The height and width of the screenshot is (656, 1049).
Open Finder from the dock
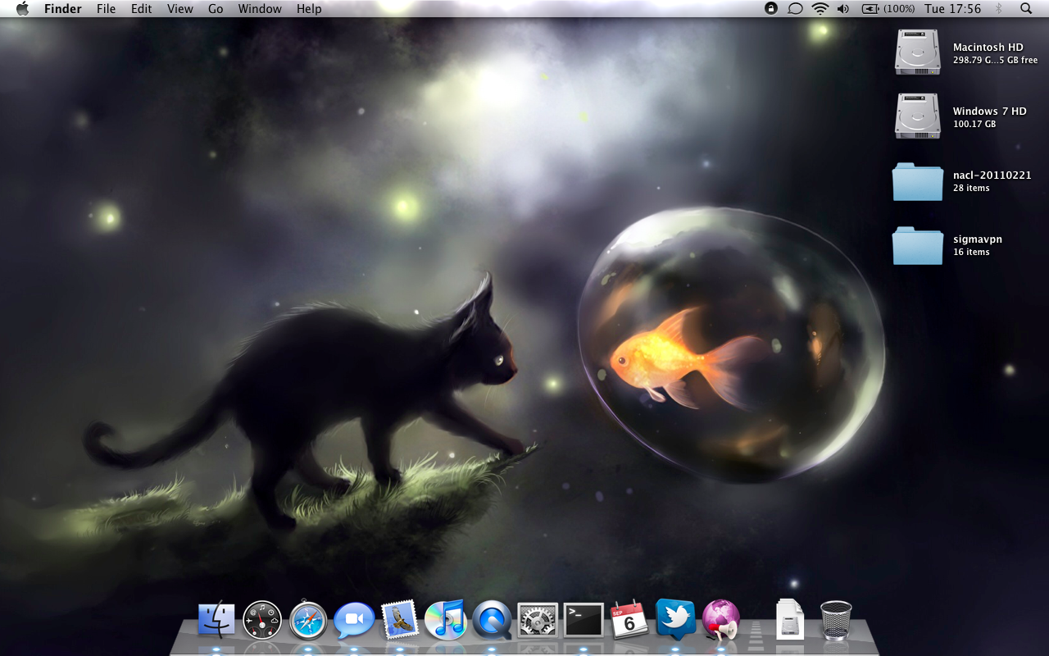pyautogui.click(x=216, y=621)
